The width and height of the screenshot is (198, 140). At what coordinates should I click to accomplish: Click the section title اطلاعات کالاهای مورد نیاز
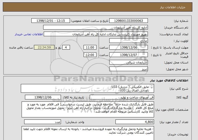[x=169, y=80]
